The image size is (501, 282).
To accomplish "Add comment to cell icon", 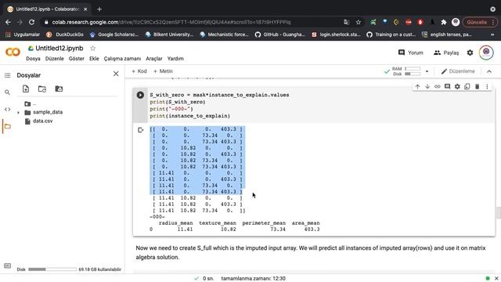I will (447, 87).
